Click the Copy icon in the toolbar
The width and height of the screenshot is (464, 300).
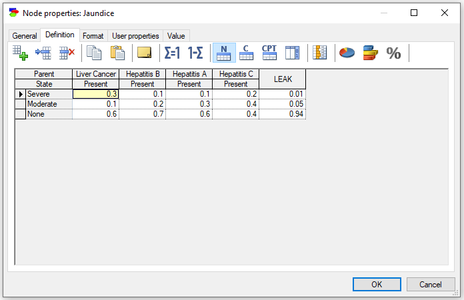click(x=94, y=53)
